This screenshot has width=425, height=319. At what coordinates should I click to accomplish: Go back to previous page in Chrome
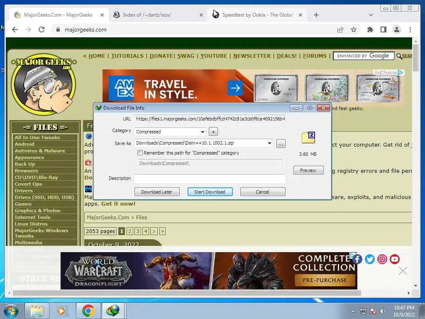(x=15, y=29)
